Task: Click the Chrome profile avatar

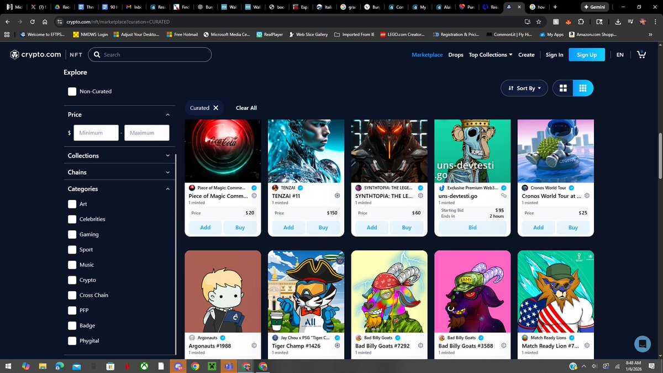Action: (643, 22)
